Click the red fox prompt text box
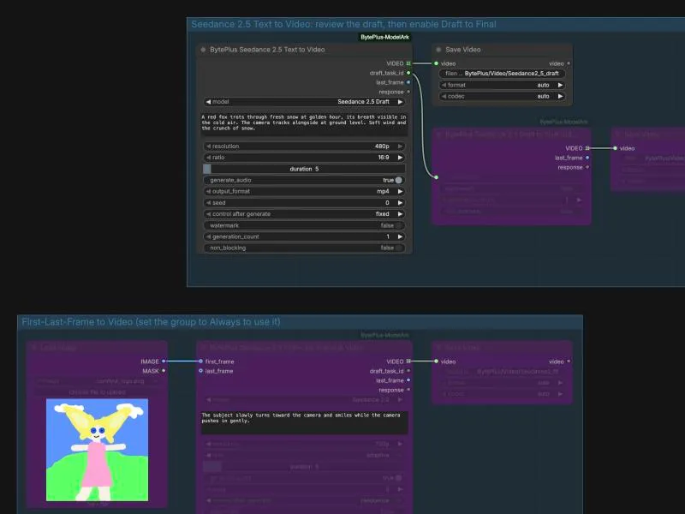Viewport: 685px width, 514px height. pyautogui.click(x=304, y=123)
